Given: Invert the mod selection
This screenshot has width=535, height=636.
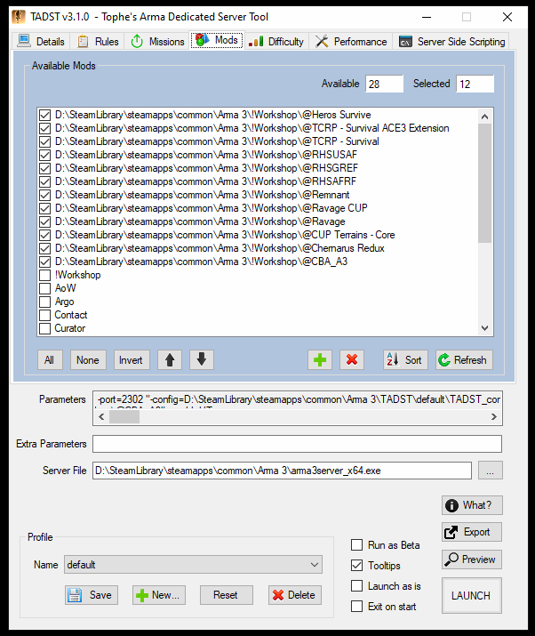Looking at the screenshot, I should (x=132, y=359).
